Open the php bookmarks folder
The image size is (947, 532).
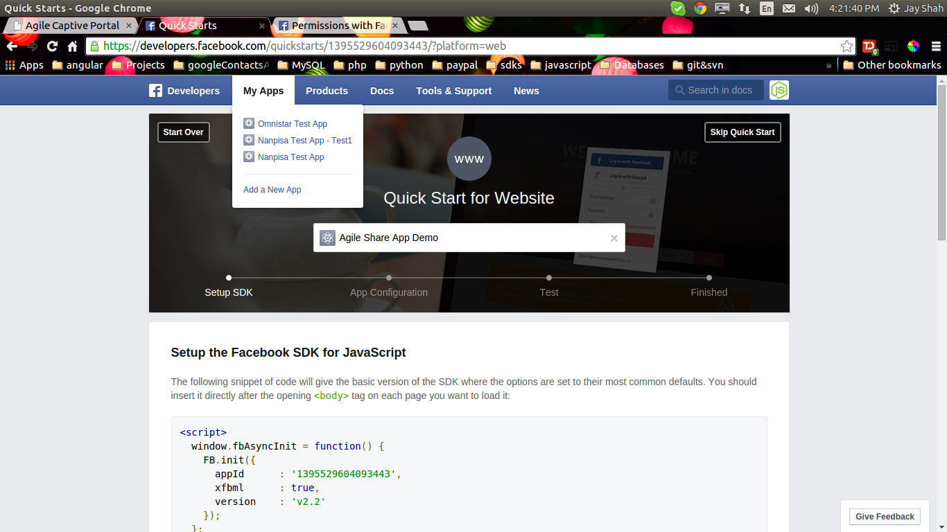coord(350,65)
